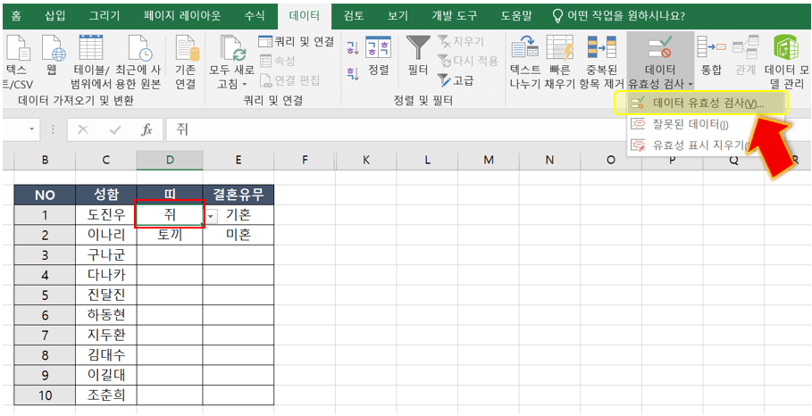Click the 빠른 채우기 icon
Viewport: 812px width, 416px height.
click(560, 48)
